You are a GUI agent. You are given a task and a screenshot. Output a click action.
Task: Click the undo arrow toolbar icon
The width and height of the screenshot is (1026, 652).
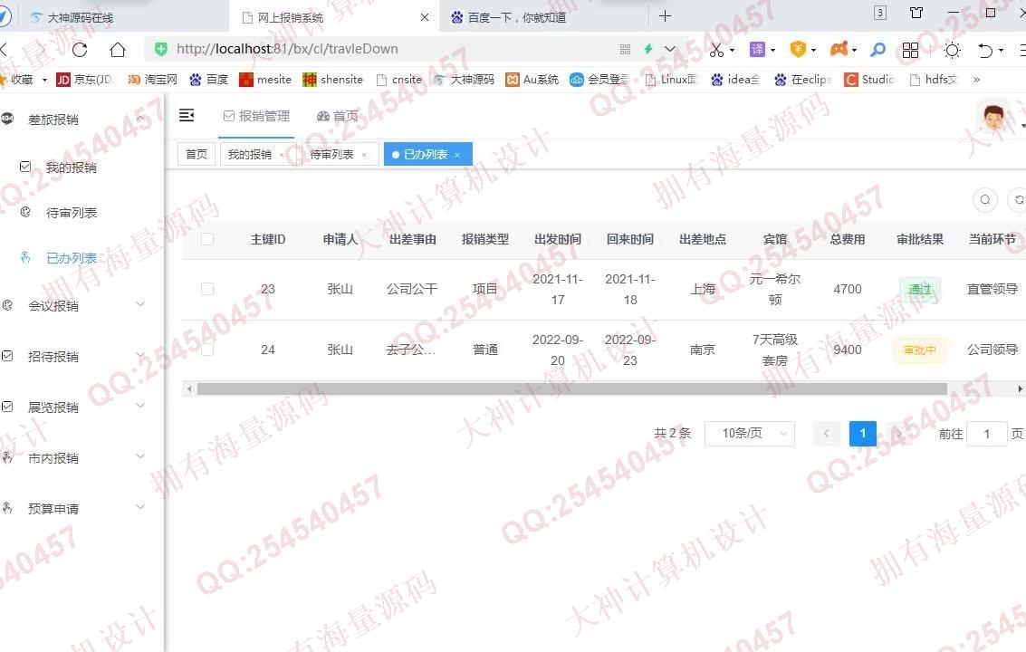point(985,50)
